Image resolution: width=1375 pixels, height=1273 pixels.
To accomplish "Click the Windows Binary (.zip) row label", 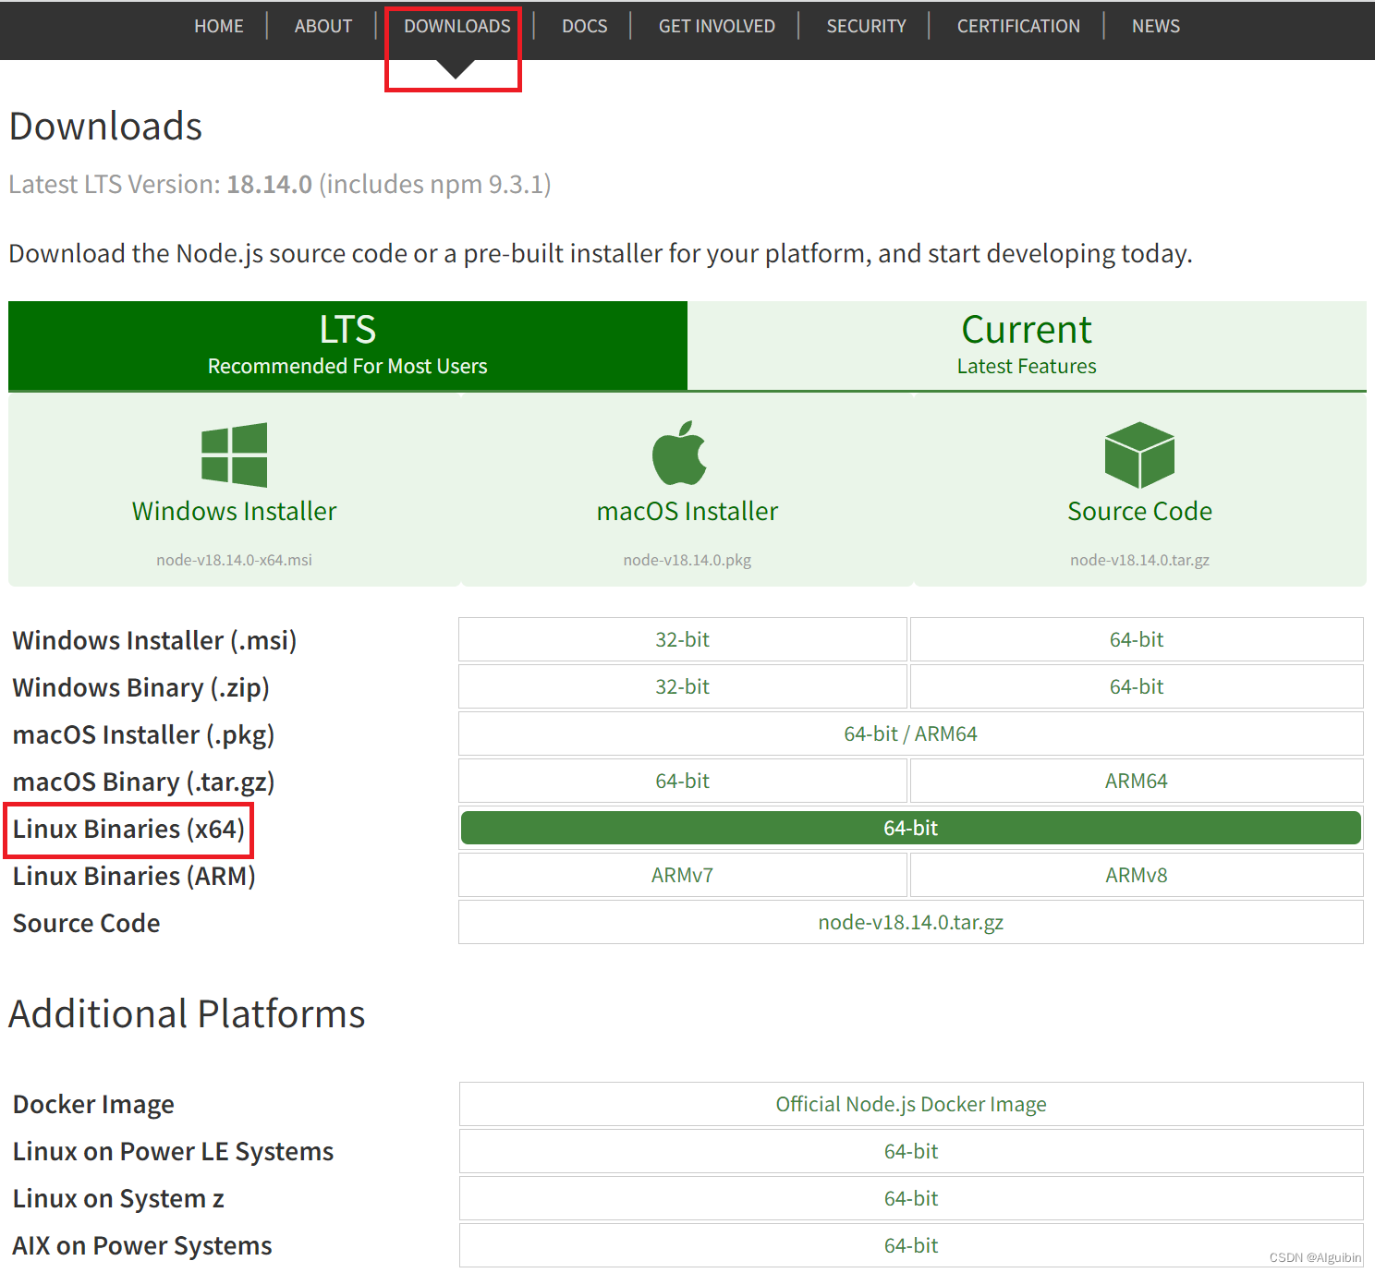I will (141, 687).
